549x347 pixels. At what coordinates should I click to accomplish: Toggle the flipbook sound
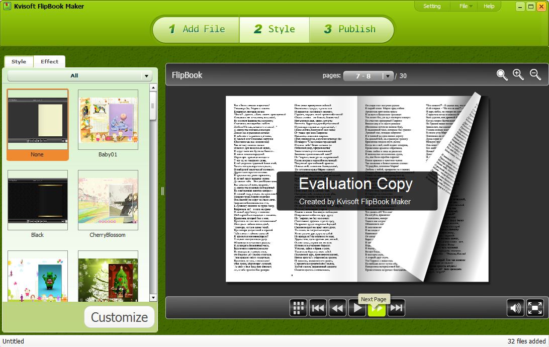coord(515,308)
